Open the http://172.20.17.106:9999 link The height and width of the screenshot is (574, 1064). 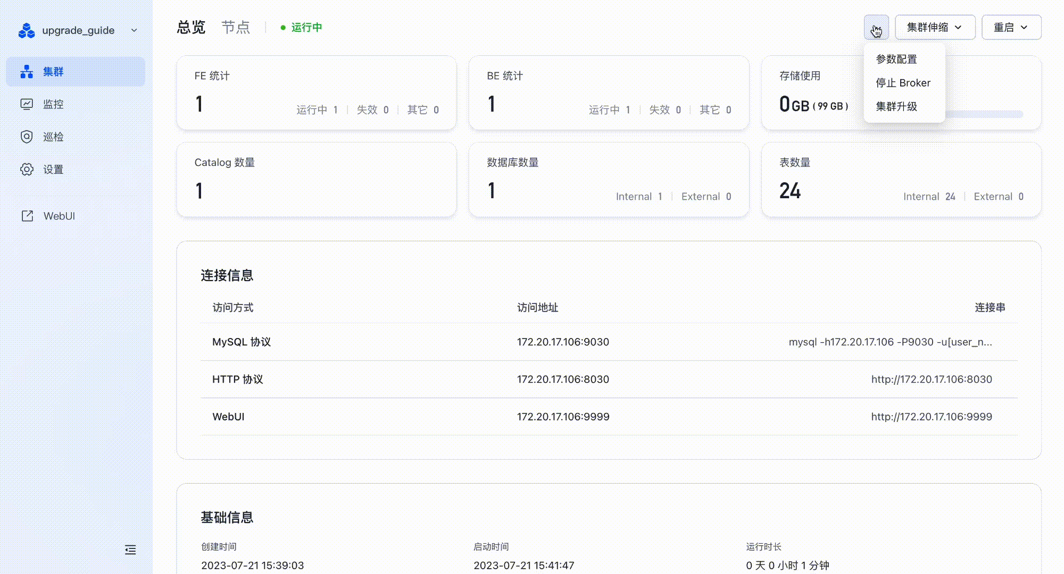tap(931, 417)
